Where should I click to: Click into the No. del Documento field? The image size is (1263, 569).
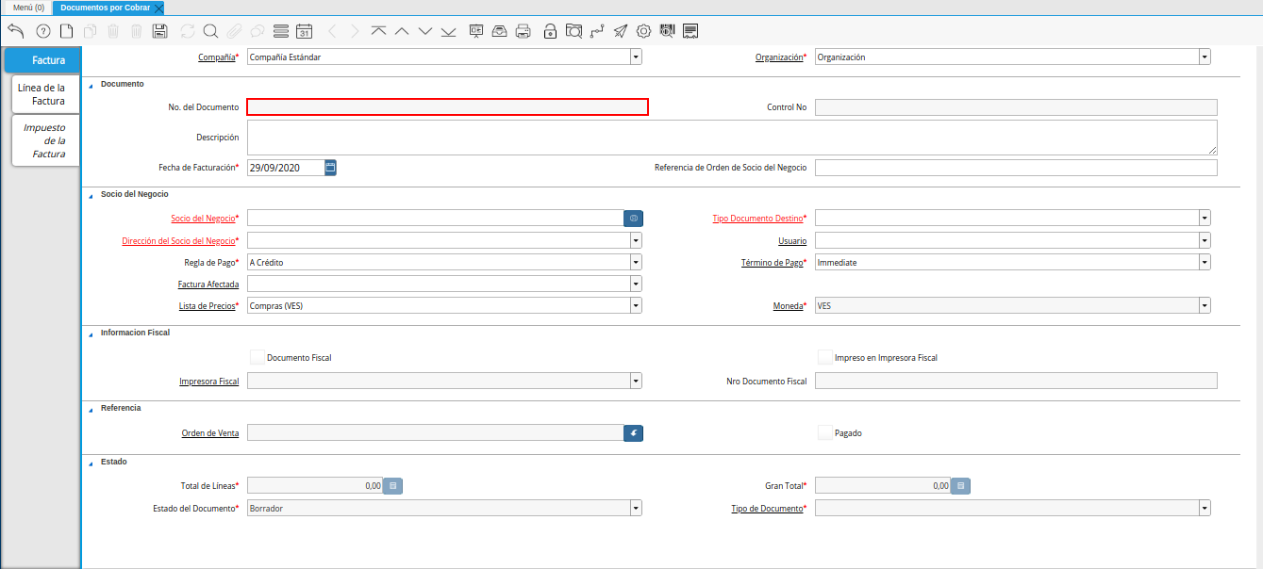click(447, 107)
